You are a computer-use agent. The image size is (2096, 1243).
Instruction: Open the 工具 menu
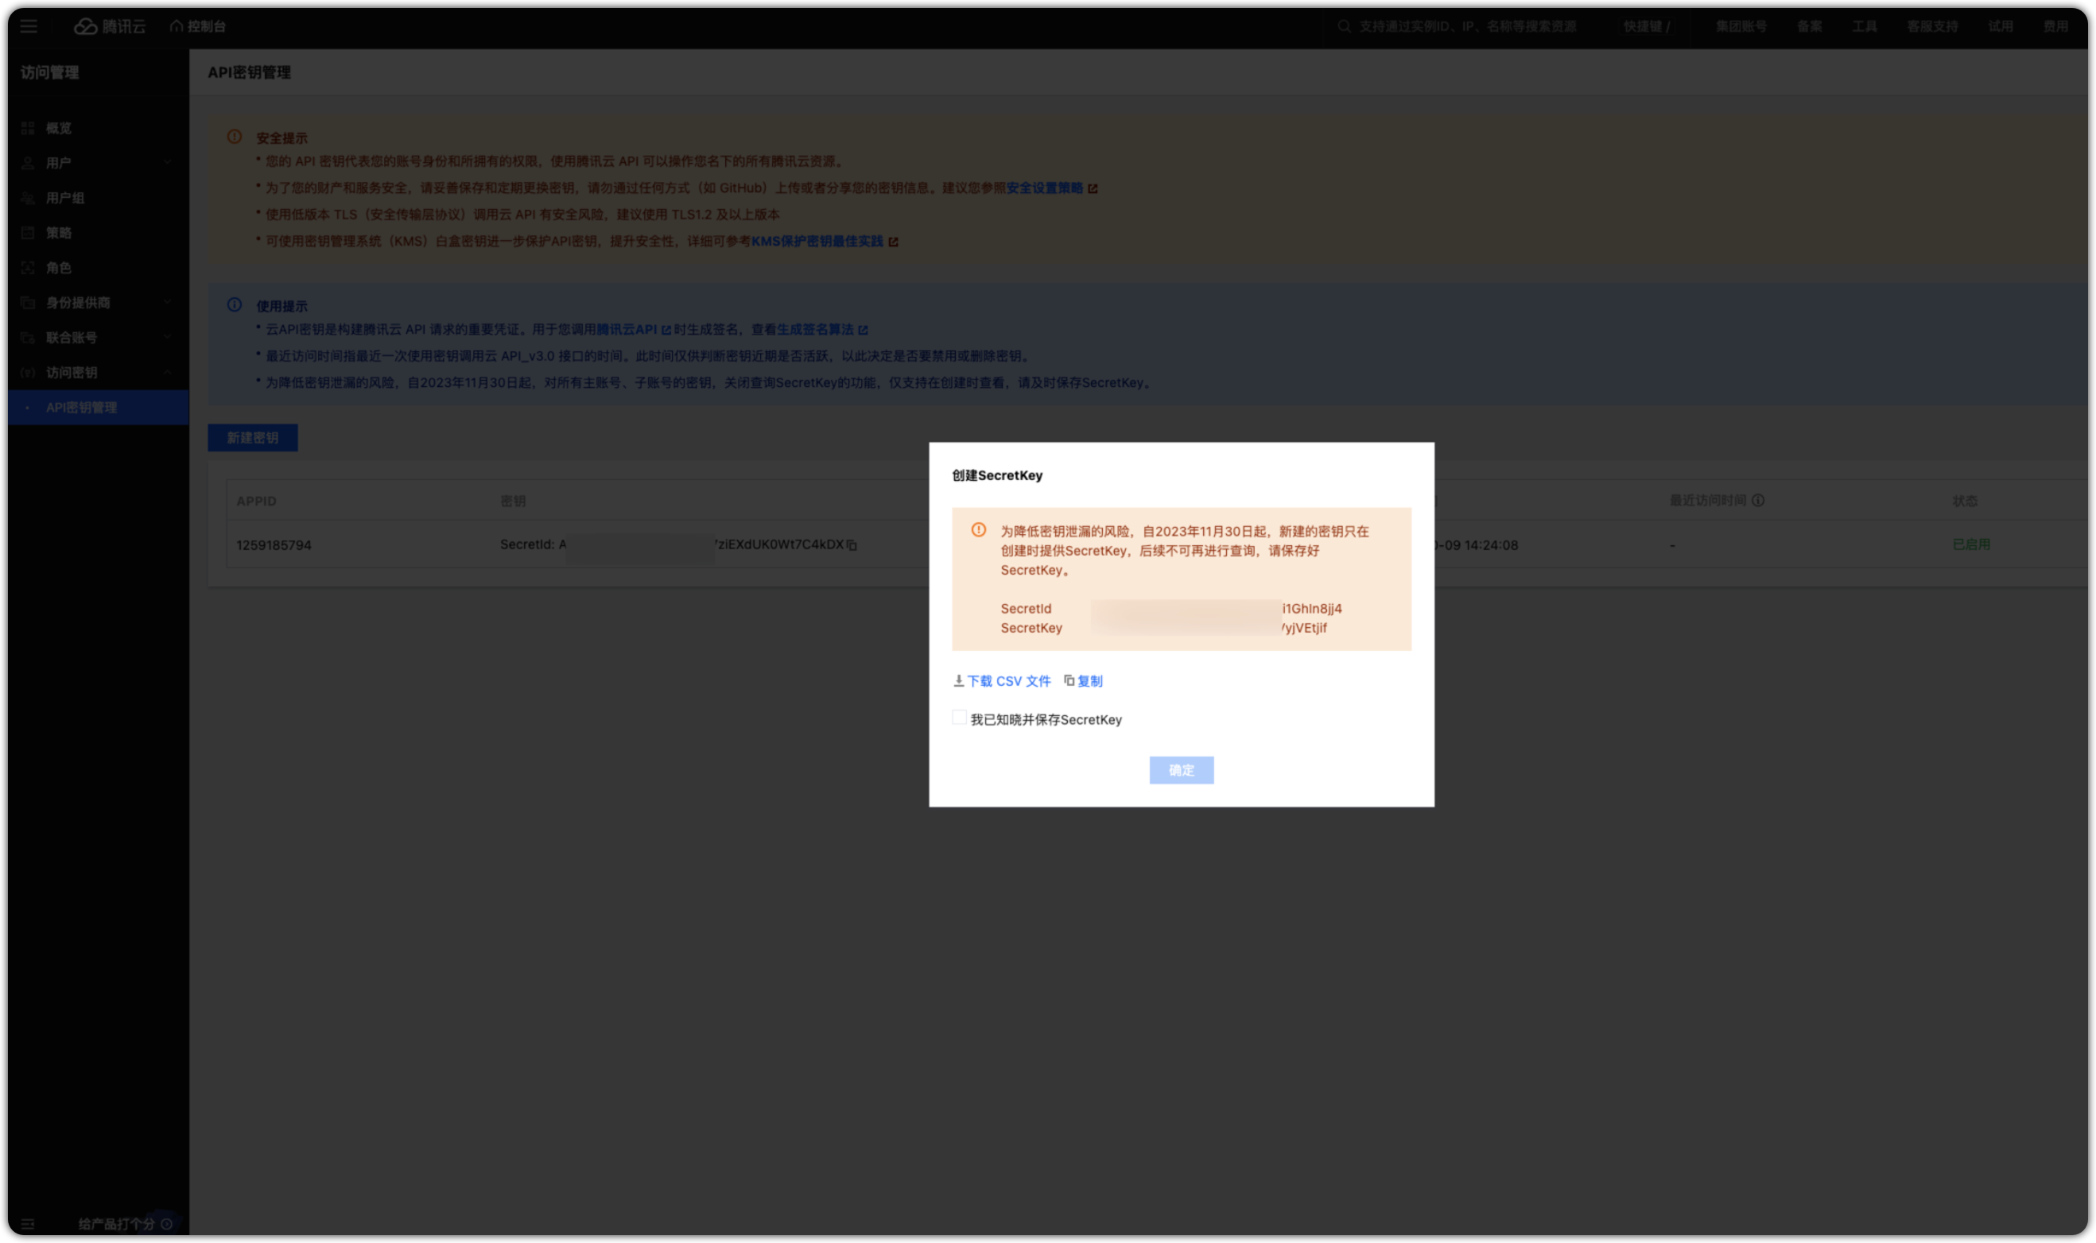pos(1865,26)
